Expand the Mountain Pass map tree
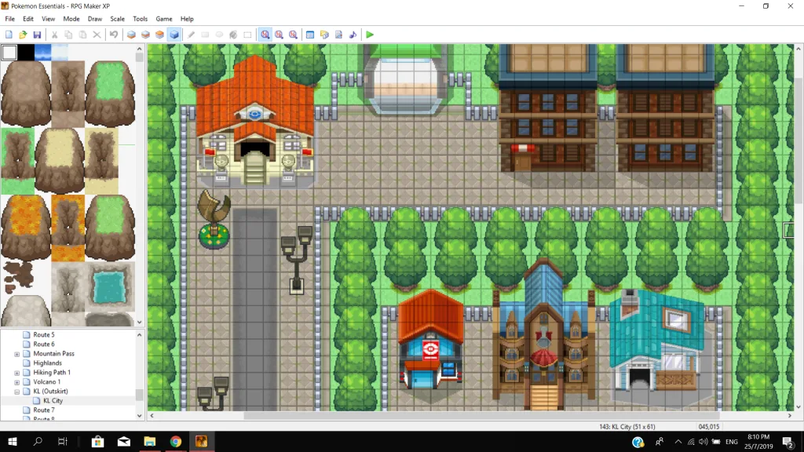804x452 pixels. [x=17, y=354]
